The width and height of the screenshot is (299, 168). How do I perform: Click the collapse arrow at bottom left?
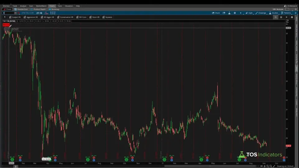16,166
